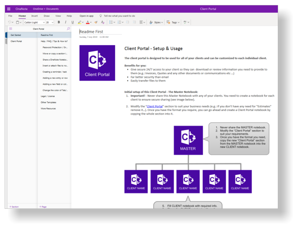Click the OneNote app name in header
The width and height of the screenshot is (301, 232).
[21, 9]
